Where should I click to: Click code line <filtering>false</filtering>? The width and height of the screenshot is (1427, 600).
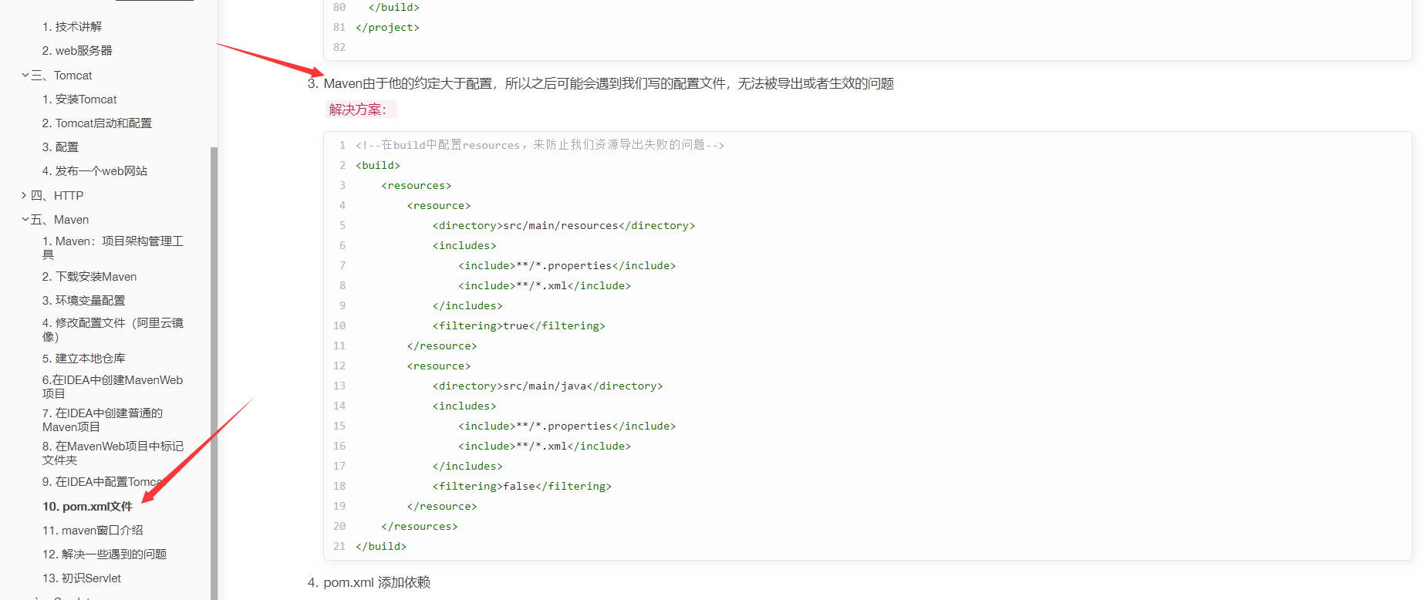(522, 486)
